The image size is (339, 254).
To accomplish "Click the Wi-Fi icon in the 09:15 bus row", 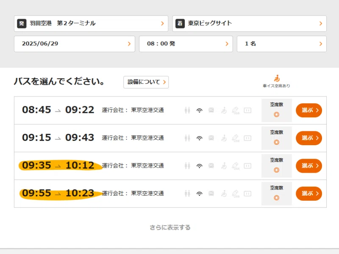I will click(199, 138).
